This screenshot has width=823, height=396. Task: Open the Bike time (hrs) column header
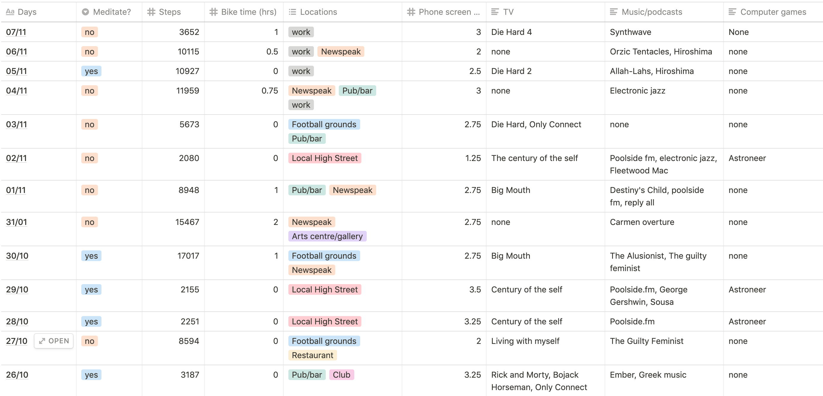tap(244, 12)
